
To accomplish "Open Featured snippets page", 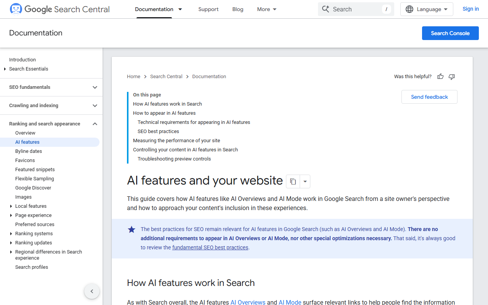I will 35,170.
